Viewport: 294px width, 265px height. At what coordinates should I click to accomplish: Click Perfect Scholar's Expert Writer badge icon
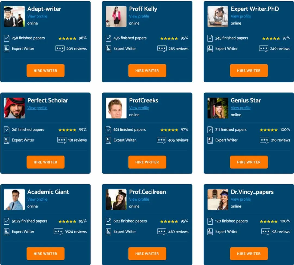click(7, 140)
